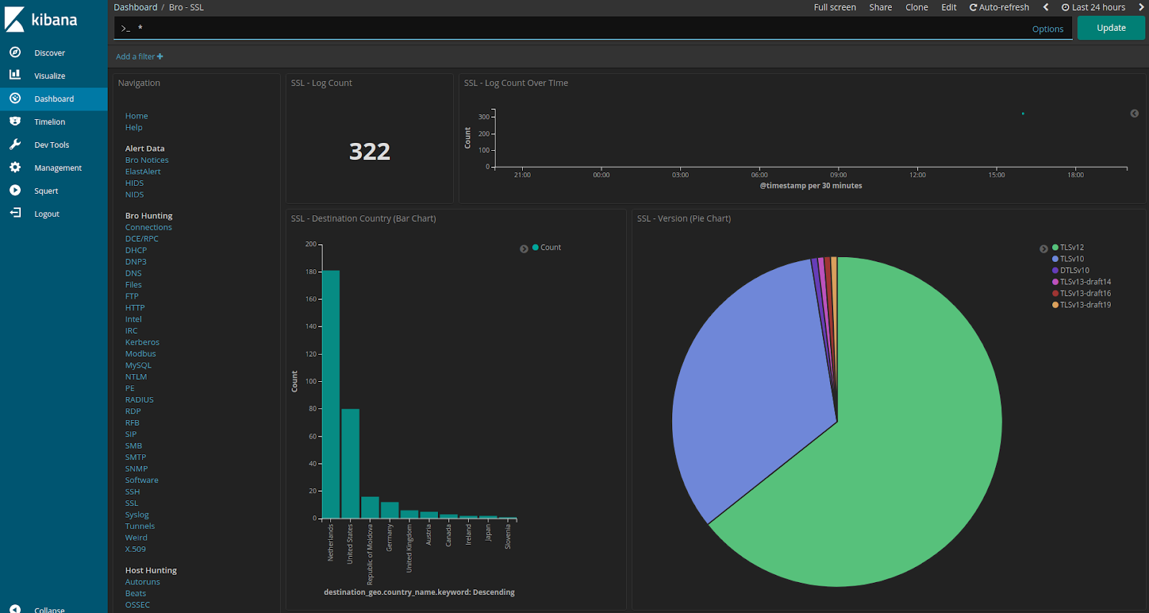Open DNS dashboard link

[x=134, y=273]
